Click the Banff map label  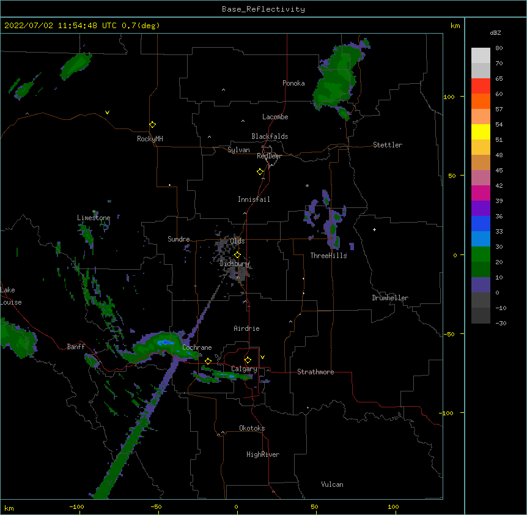click(76, 347)
